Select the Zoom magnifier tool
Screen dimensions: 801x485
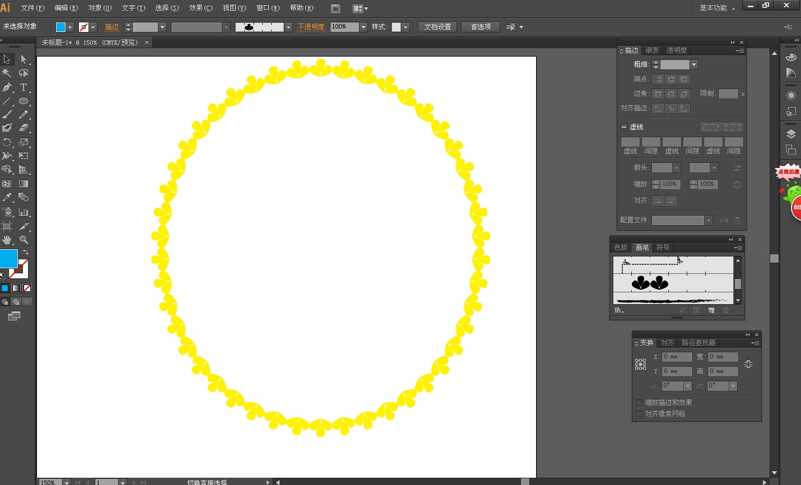(24, 240)
